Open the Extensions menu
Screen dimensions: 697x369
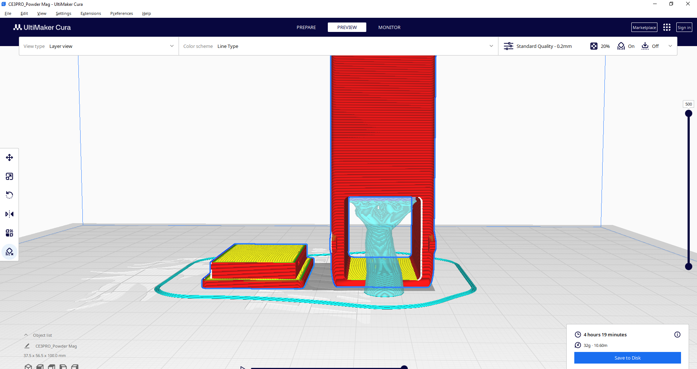coord(91,13)
